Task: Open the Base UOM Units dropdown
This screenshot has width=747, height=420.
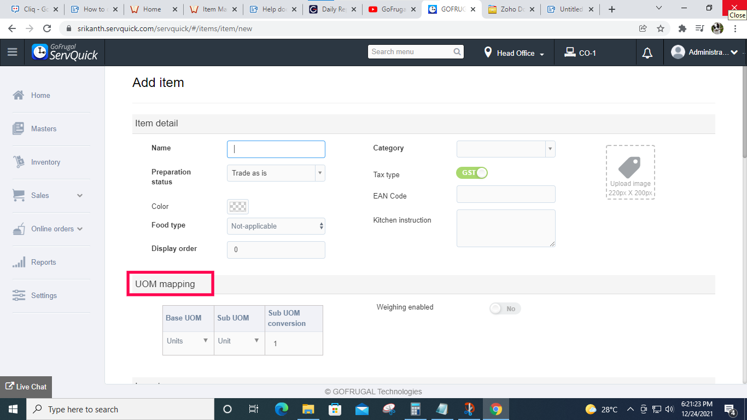Action: tap(188, 341)
